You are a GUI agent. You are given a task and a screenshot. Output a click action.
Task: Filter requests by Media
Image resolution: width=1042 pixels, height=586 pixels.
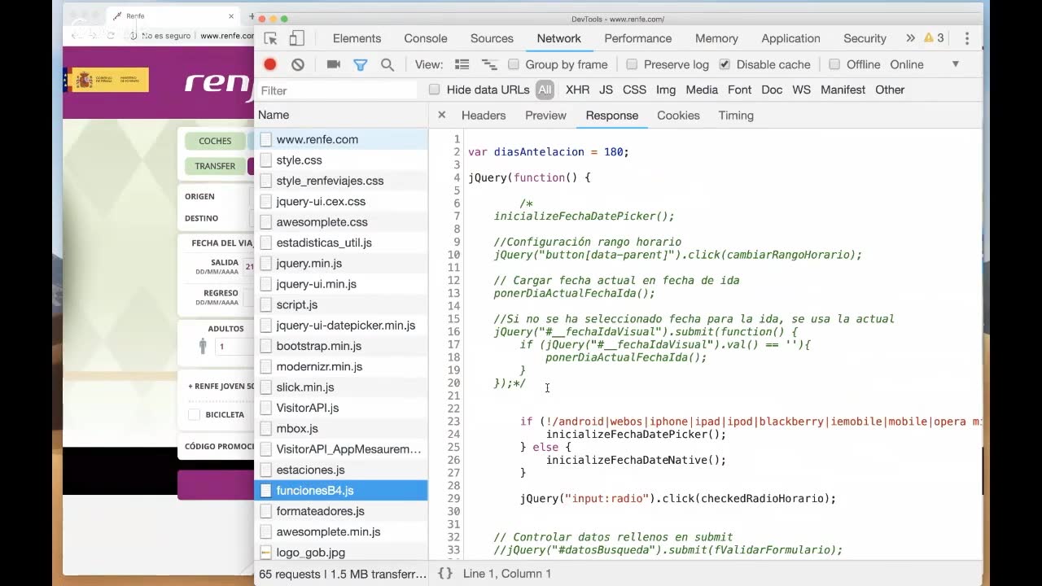coord(702,90)
